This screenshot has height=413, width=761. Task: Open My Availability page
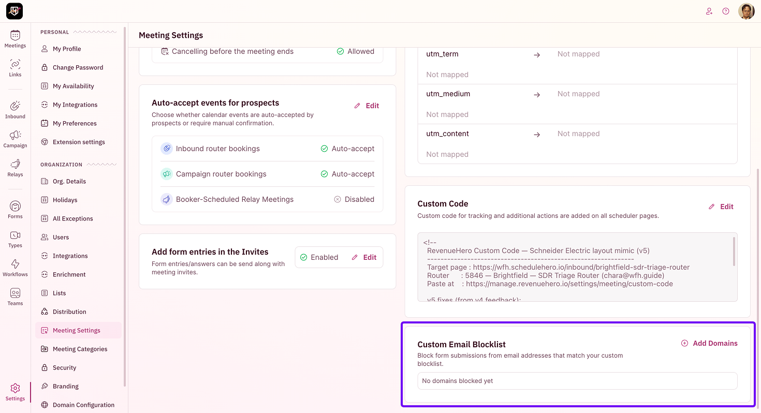click(x=78, y=86)
